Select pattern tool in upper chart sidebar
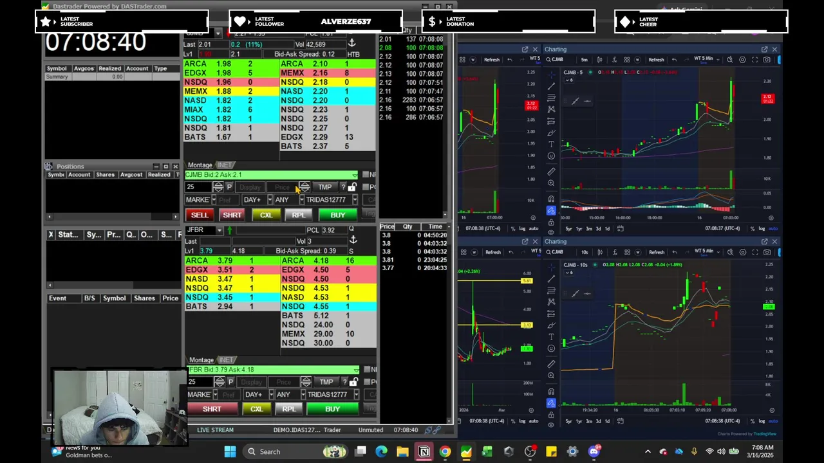Image resolution: width=824 pixels, height=463 pixels. 551,109
